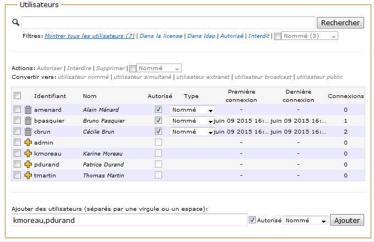Add pdurand using the plus icon
374x242 pixels.
[28, 164]
